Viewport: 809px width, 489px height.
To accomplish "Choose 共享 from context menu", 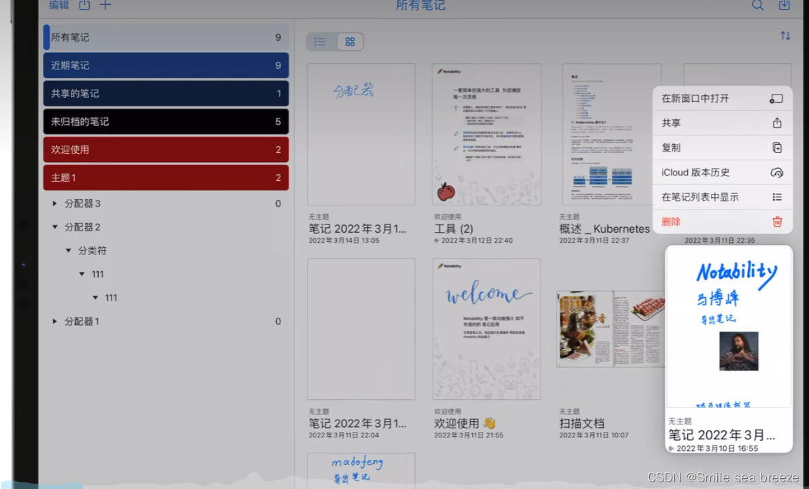I will pos(723,123).
